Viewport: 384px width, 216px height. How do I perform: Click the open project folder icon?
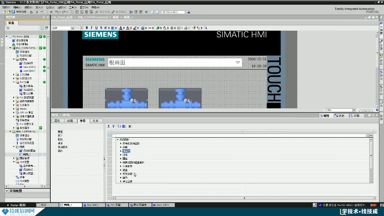point(9,12)
